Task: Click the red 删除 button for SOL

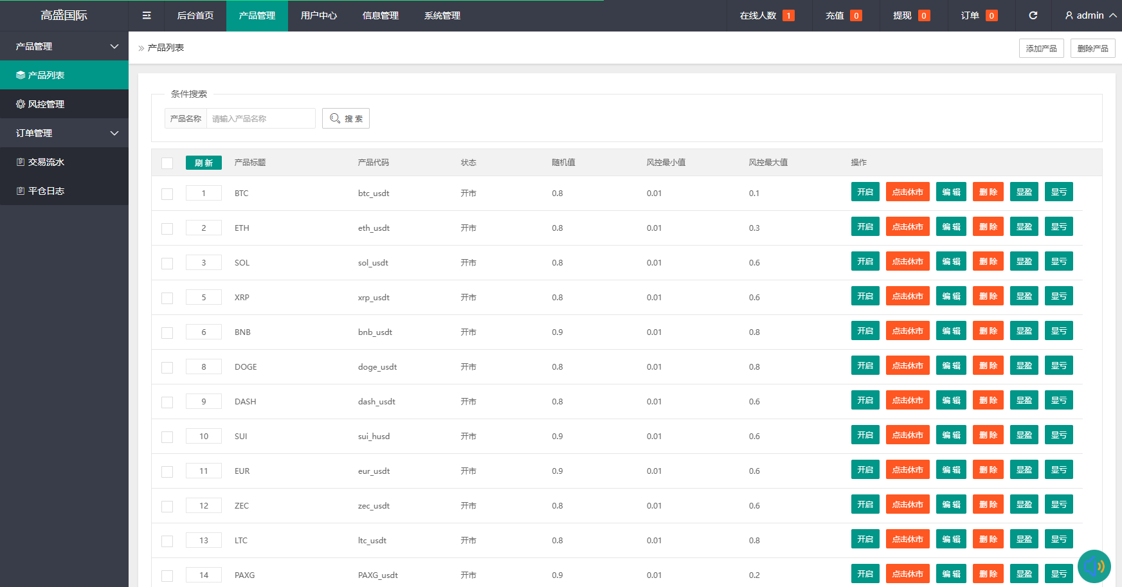Action: coord(988,262)
